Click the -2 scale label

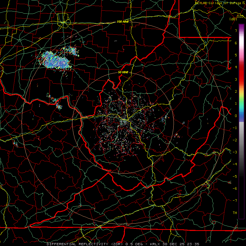(x=235, y=140)
